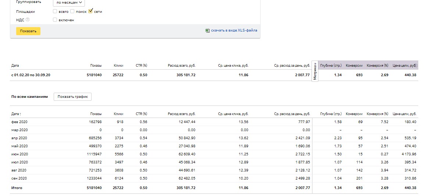Click 'Цена цели, руб.' monthly table header

[x=404, y=114]
